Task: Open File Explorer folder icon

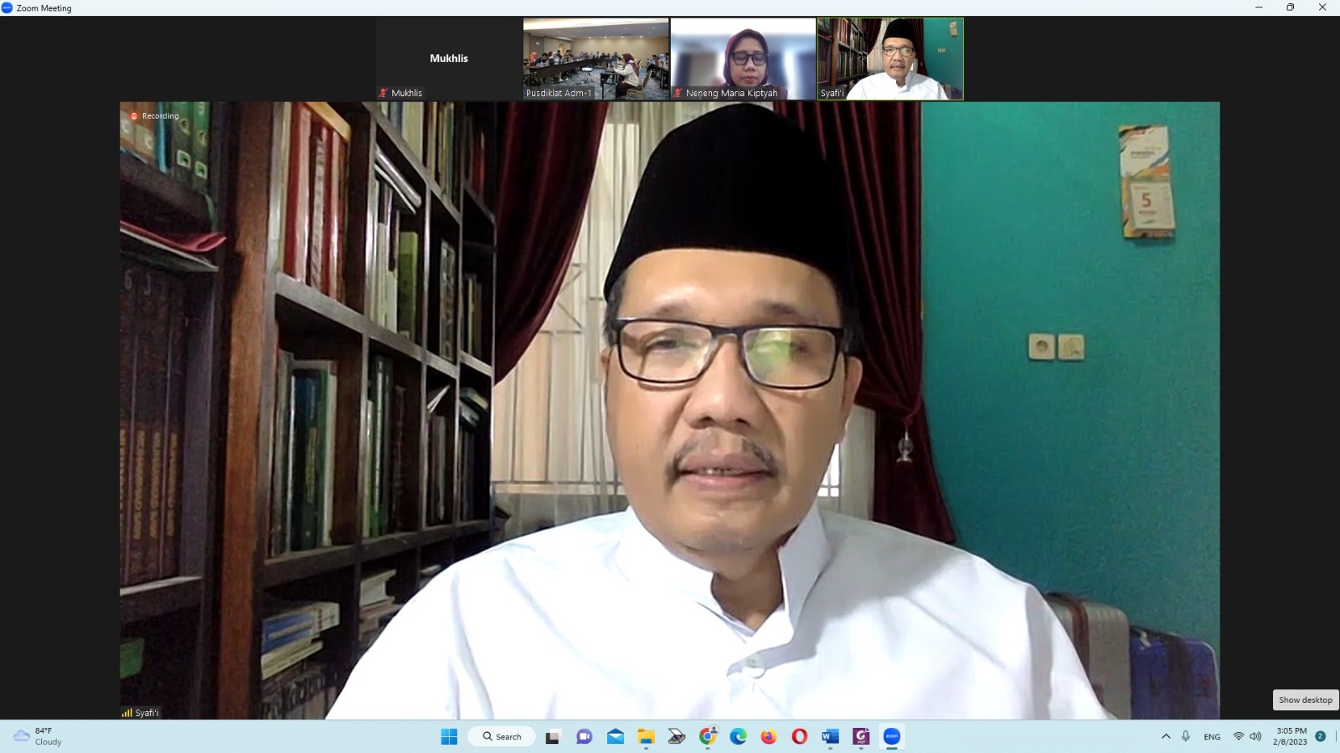Action: click(646, 736)
